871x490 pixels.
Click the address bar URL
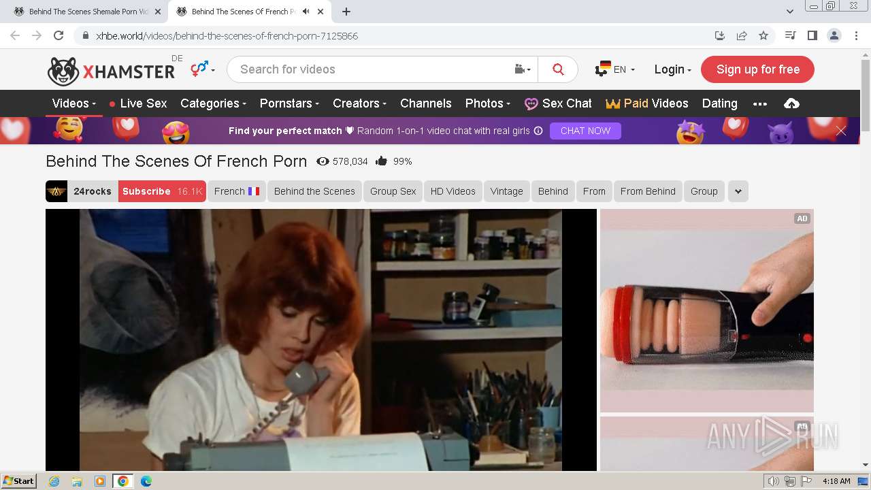(x=227, y=36)
